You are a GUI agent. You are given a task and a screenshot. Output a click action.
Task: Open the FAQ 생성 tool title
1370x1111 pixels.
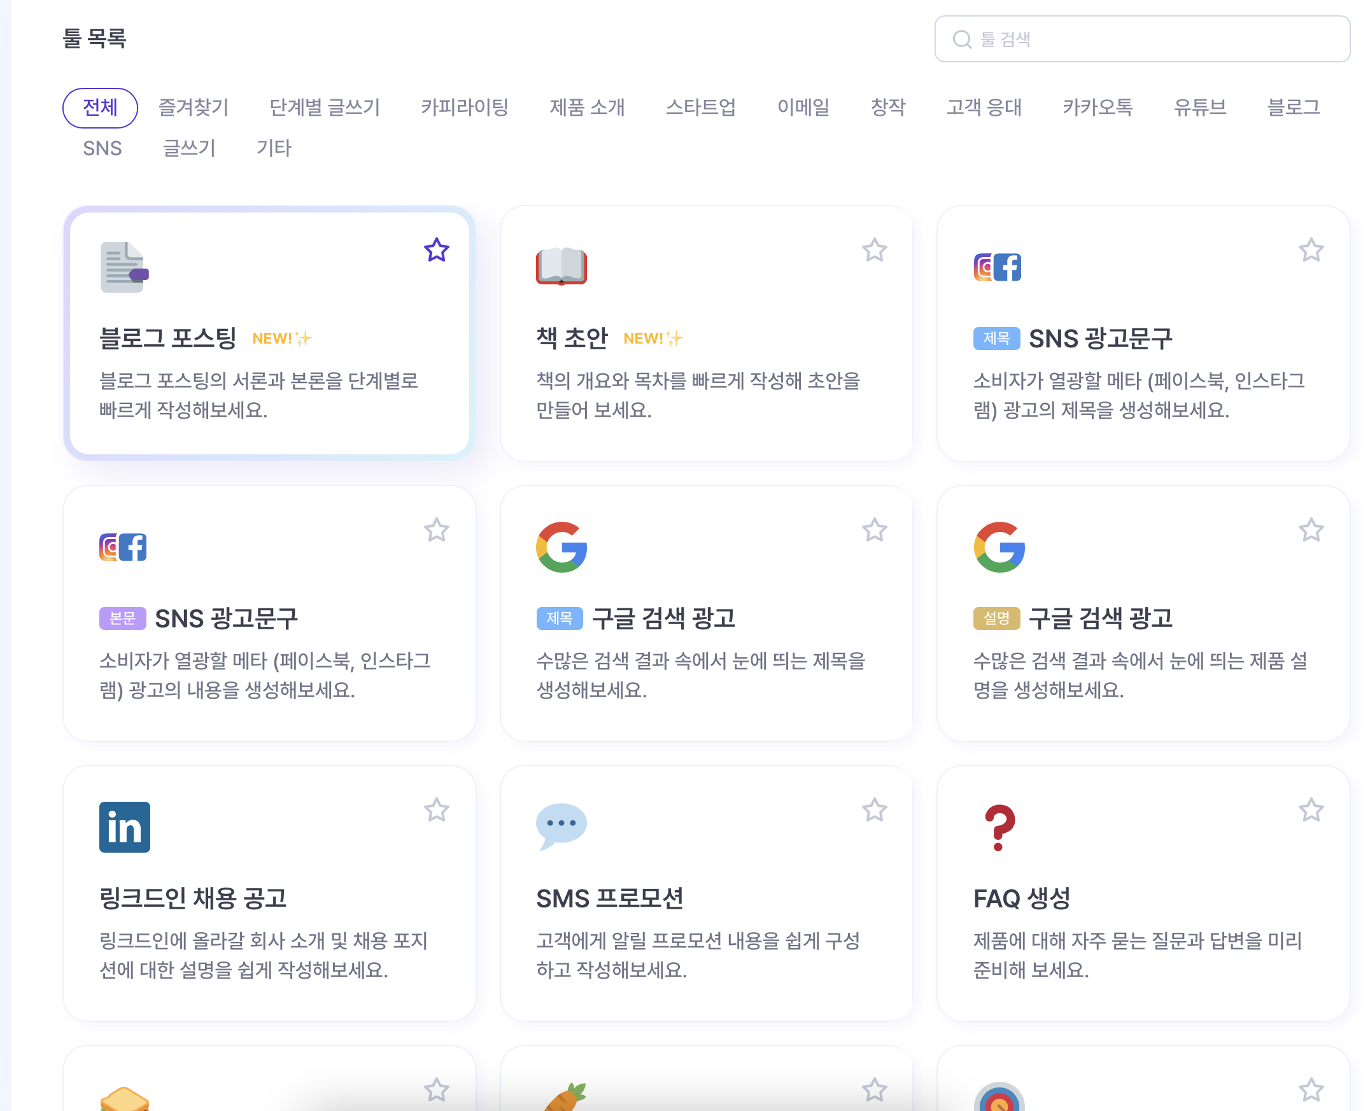(x=1021, y=898)
